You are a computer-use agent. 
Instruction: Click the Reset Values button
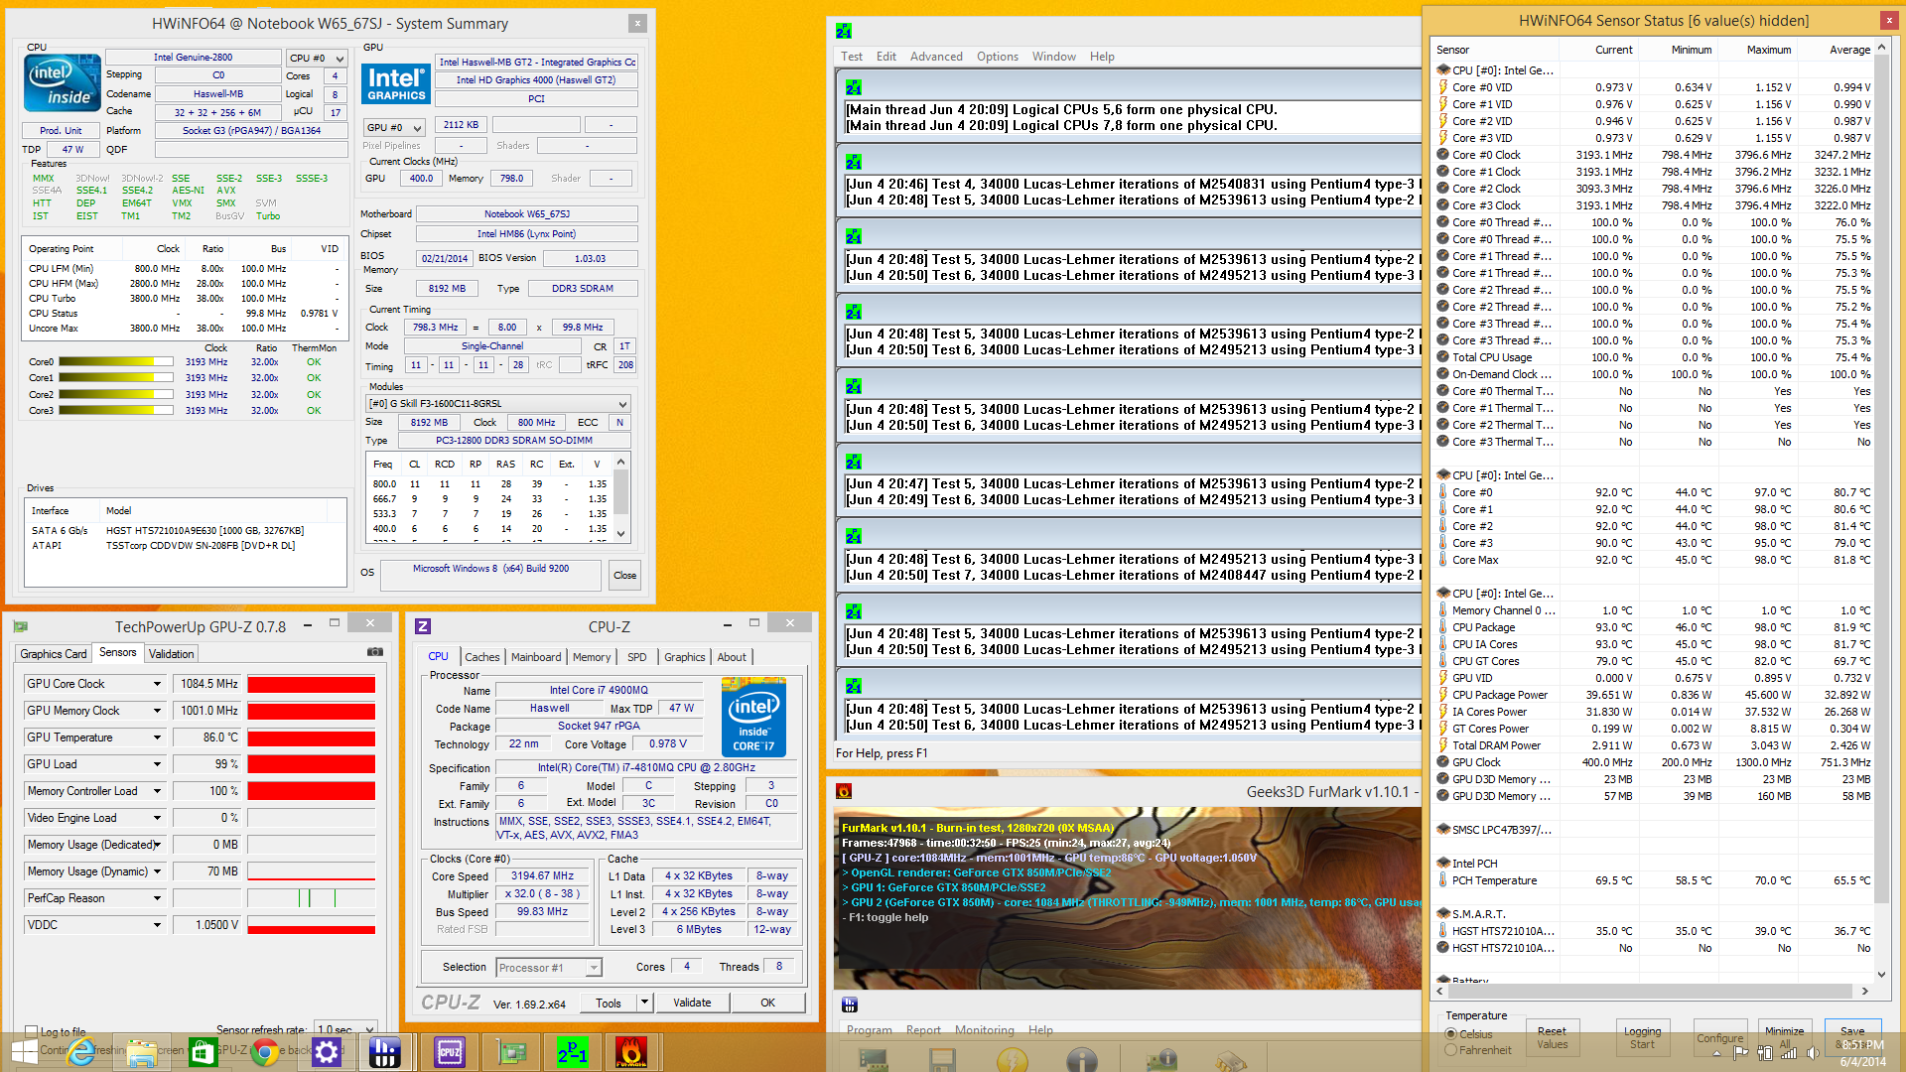pos(1552,1038)
